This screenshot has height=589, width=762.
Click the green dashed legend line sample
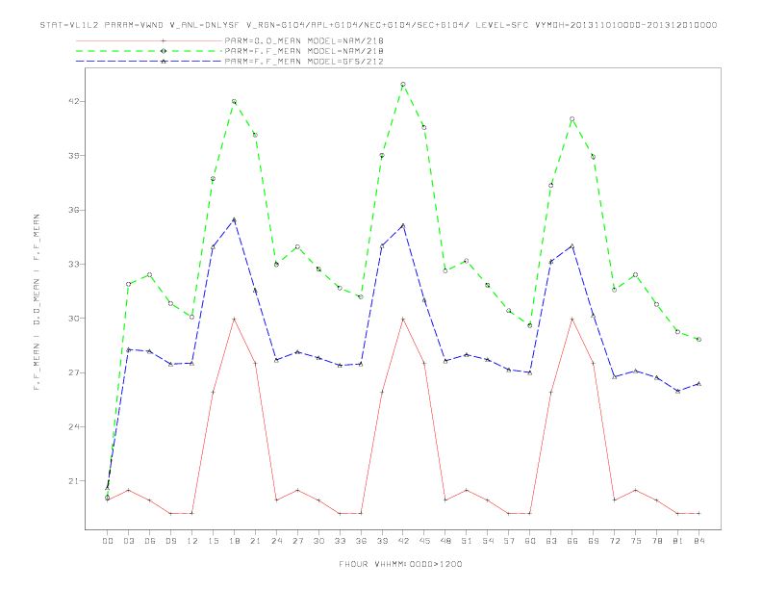coord(149,51)
